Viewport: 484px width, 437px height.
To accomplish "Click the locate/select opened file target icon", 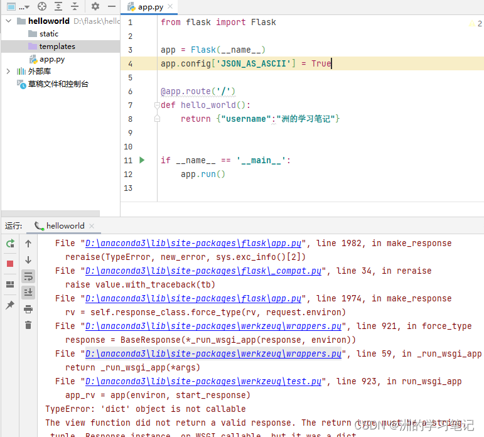I will coord(42,6).
